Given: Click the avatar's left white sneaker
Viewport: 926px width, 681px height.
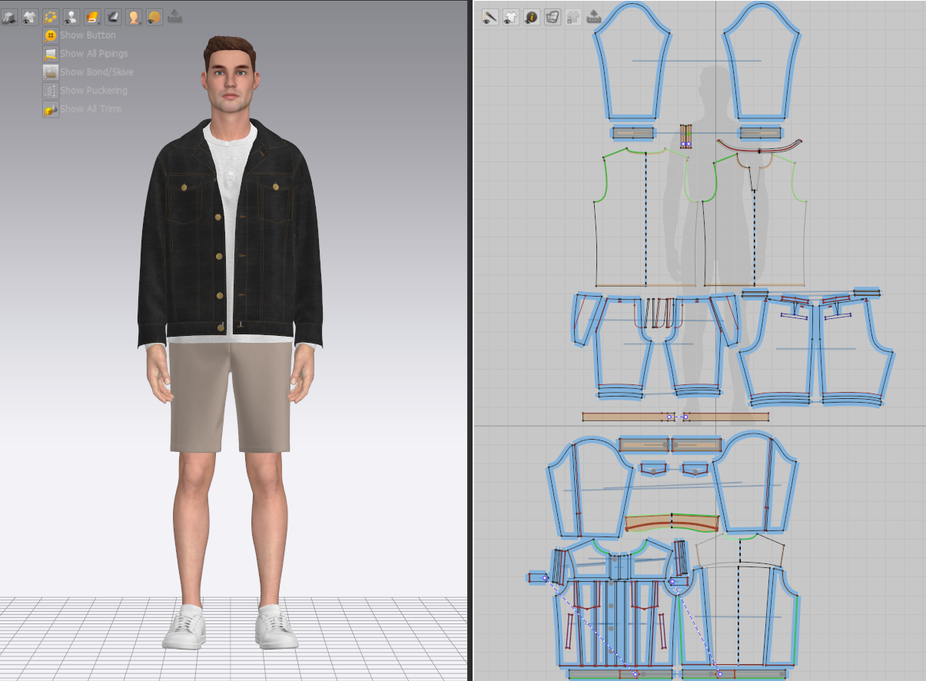Looking at the screenshot, I should click(x=276, y=626).
